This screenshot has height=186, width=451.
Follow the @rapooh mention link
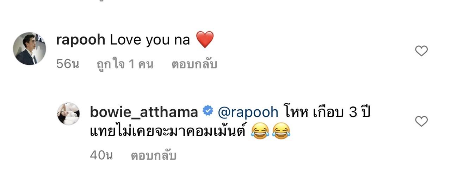248,112
